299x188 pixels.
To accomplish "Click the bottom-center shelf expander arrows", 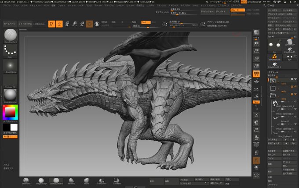I will 135,187.
